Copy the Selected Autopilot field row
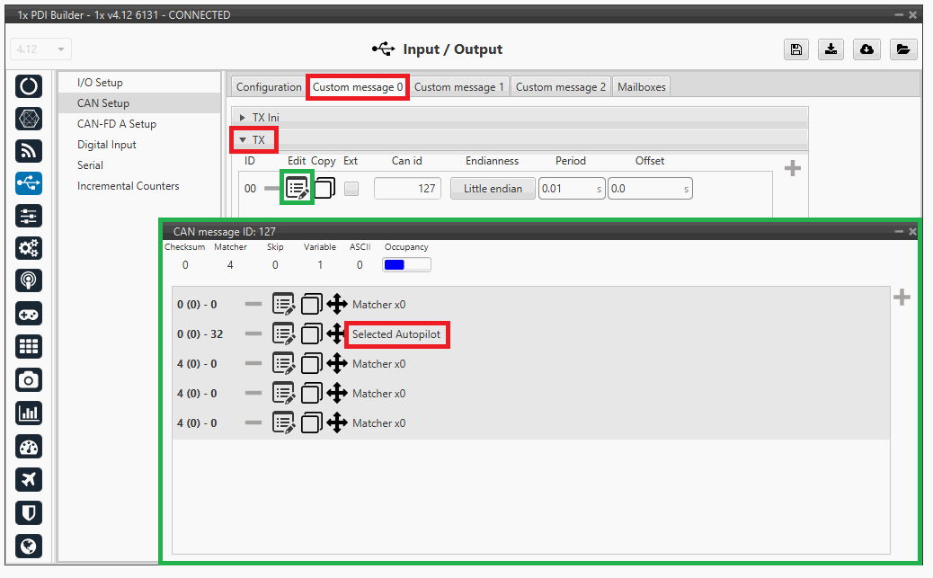933x578 pixels. [312, 334]
